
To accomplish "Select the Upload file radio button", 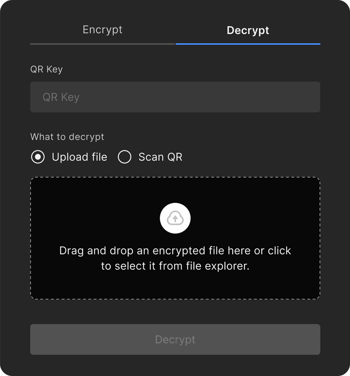I will [38, 157].
